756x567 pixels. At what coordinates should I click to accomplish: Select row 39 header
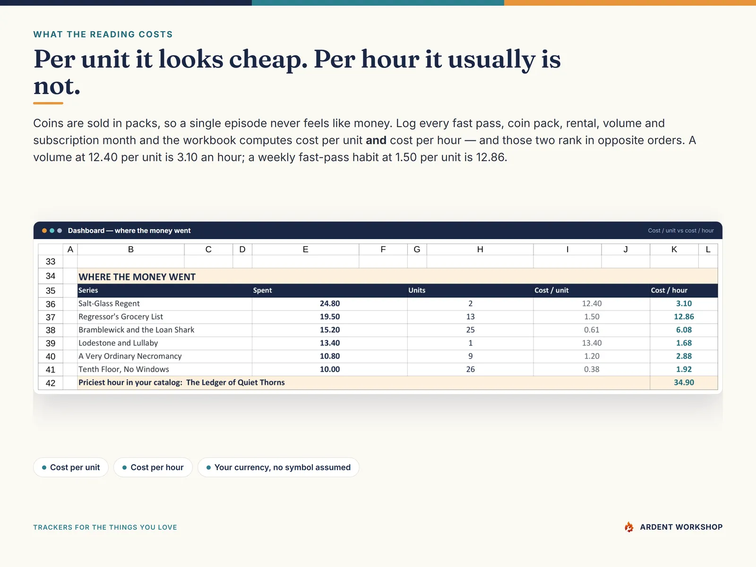[51, 344]
